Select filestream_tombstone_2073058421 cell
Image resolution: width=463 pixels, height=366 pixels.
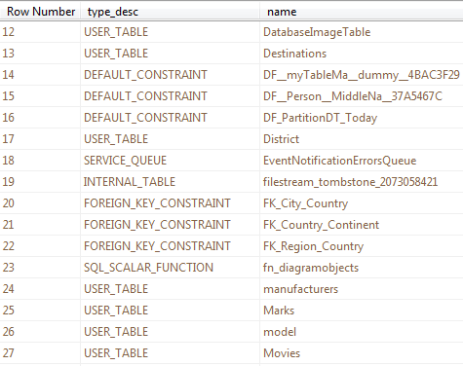(362, 182)
